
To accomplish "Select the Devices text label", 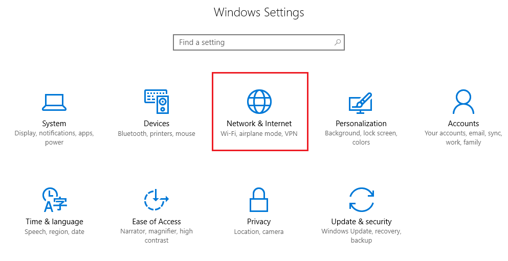I will click(x=157, y=124).
